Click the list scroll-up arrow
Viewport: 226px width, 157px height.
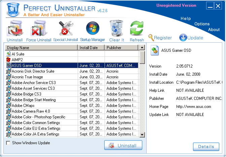[142, 47]
